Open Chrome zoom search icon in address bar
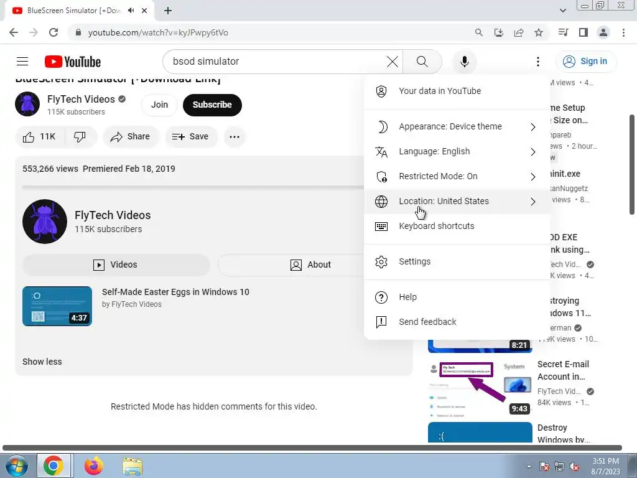The height and width of the screenshot is (478, 637). 479,32
